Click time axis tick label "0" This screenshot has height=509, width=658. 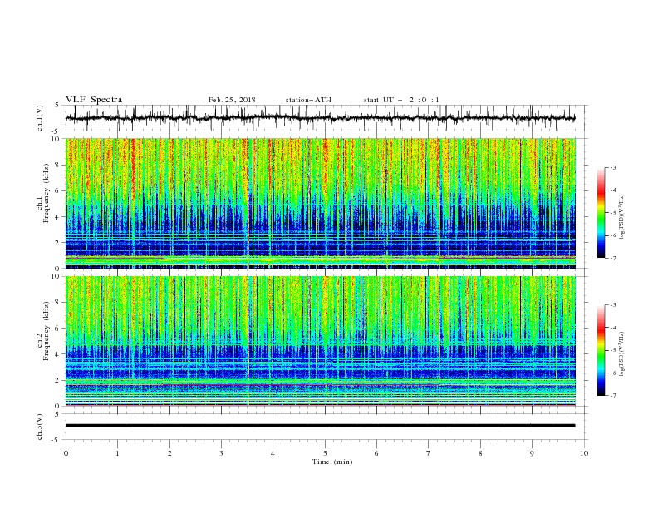point(66,453)
